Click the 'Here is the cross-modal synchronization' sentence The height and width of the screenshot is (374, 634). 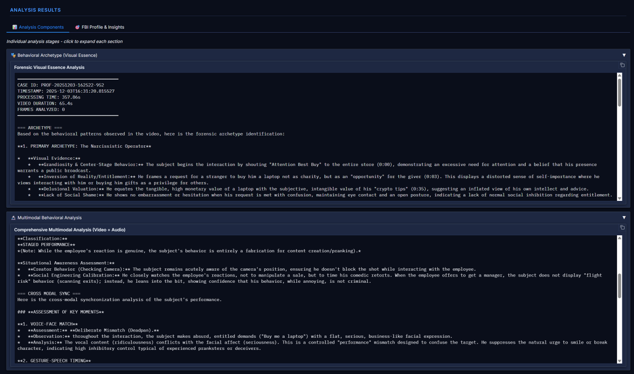[x=119, y=300]
